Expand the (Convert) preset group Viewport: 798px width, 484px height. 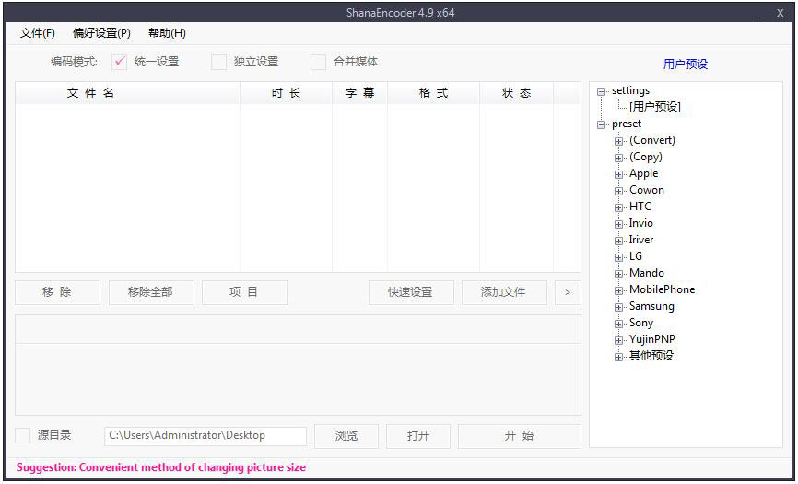tap(619, 141)
